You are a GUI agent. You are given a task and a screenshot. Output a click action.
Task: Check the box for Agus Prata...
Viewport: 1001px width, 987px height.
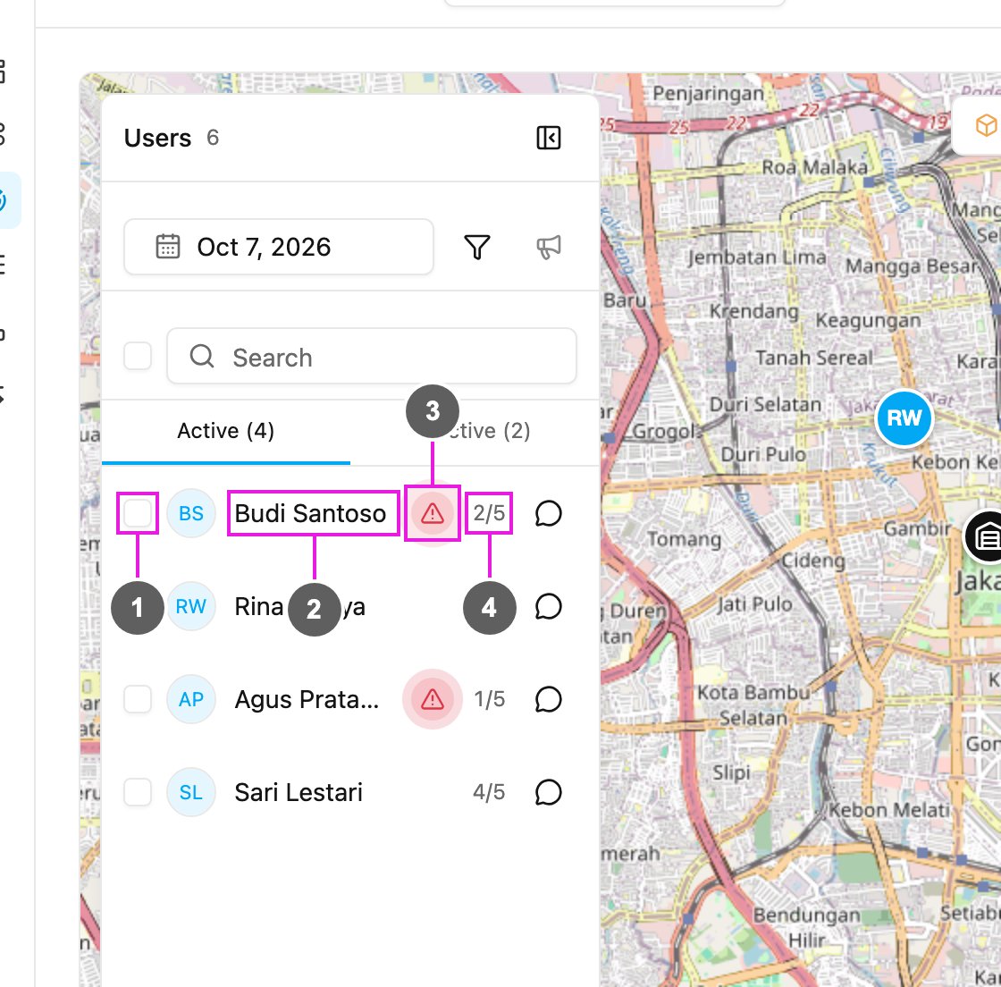138,700
